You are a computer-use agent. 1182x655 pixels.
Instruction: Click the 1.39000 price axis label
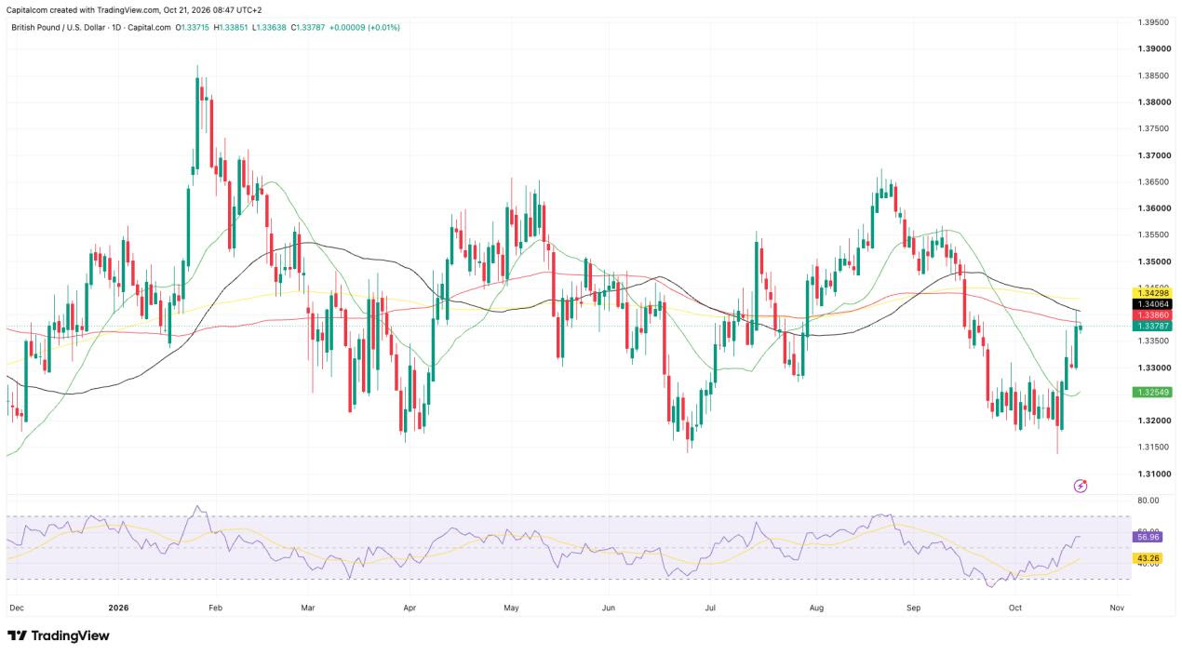[x=1154, y=48]
